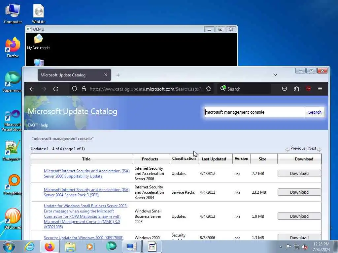Open the KB921096 Small Business Server update link
This screenshot has width=338, height=253.
85,216
